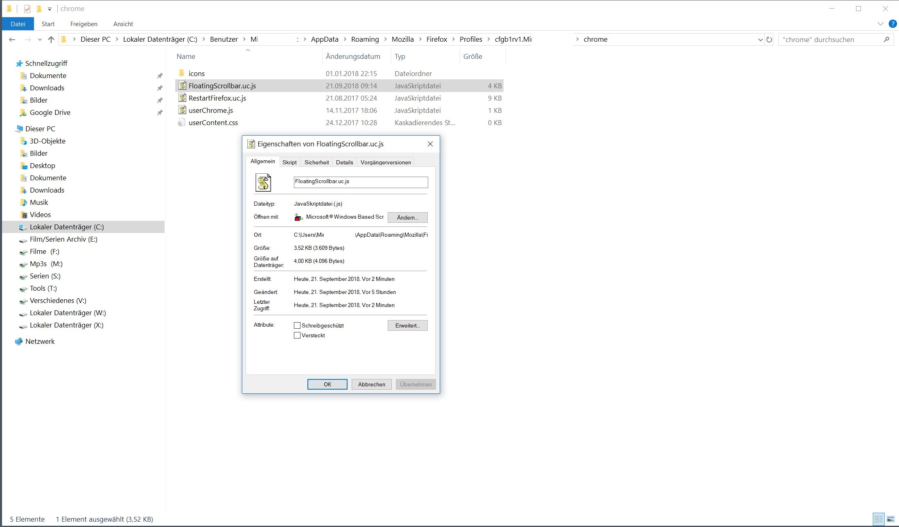The image size is (899, 527).
Task: Open the recent locations dropdown arrow
Action: (40, 40)
